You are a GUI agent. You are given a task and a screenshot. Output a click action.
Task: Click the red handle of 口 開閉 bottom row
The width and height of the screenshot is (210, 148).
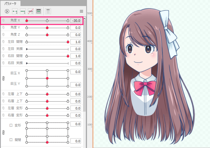pyautogui.click(x=47, y=142)
